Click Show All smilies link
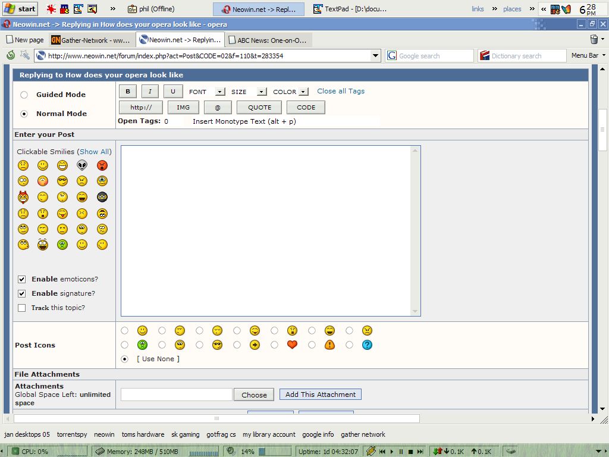This screenshot has height=457, width=609. (x=95, y=152)
